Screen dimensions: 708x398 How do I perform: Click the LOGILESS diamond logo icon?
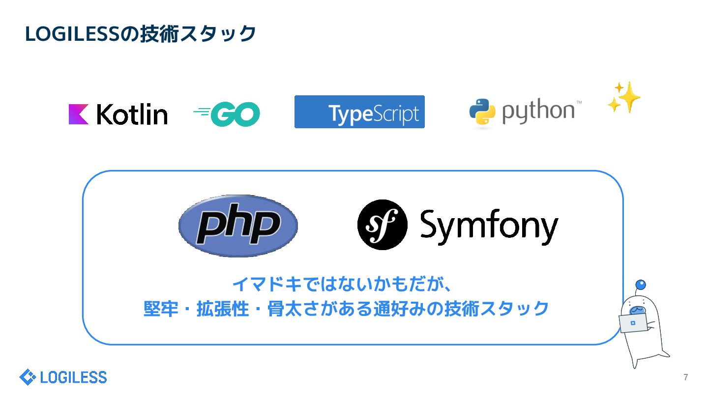28,377
